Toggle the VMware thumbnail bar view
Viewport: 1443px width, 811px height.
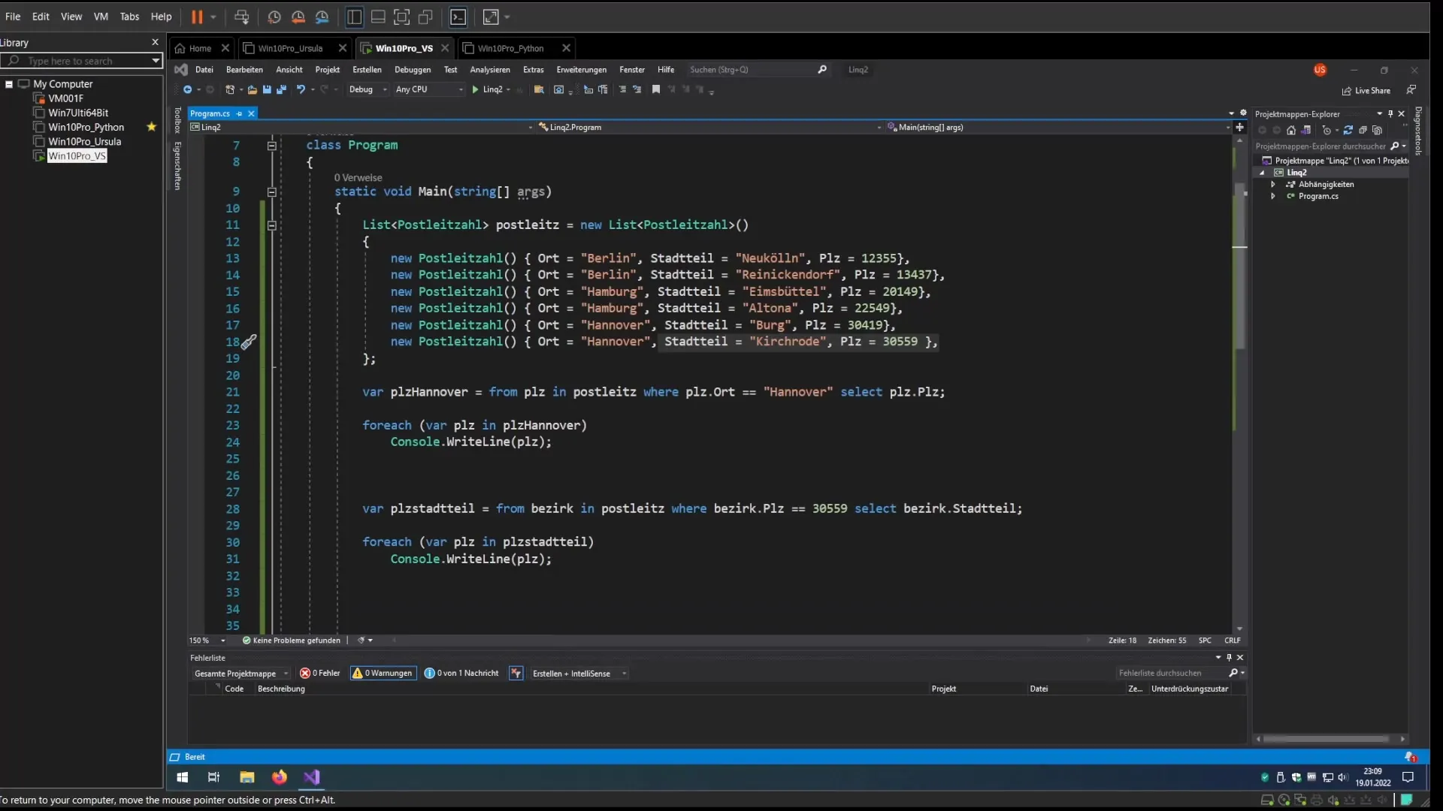[x=379, y=17]
